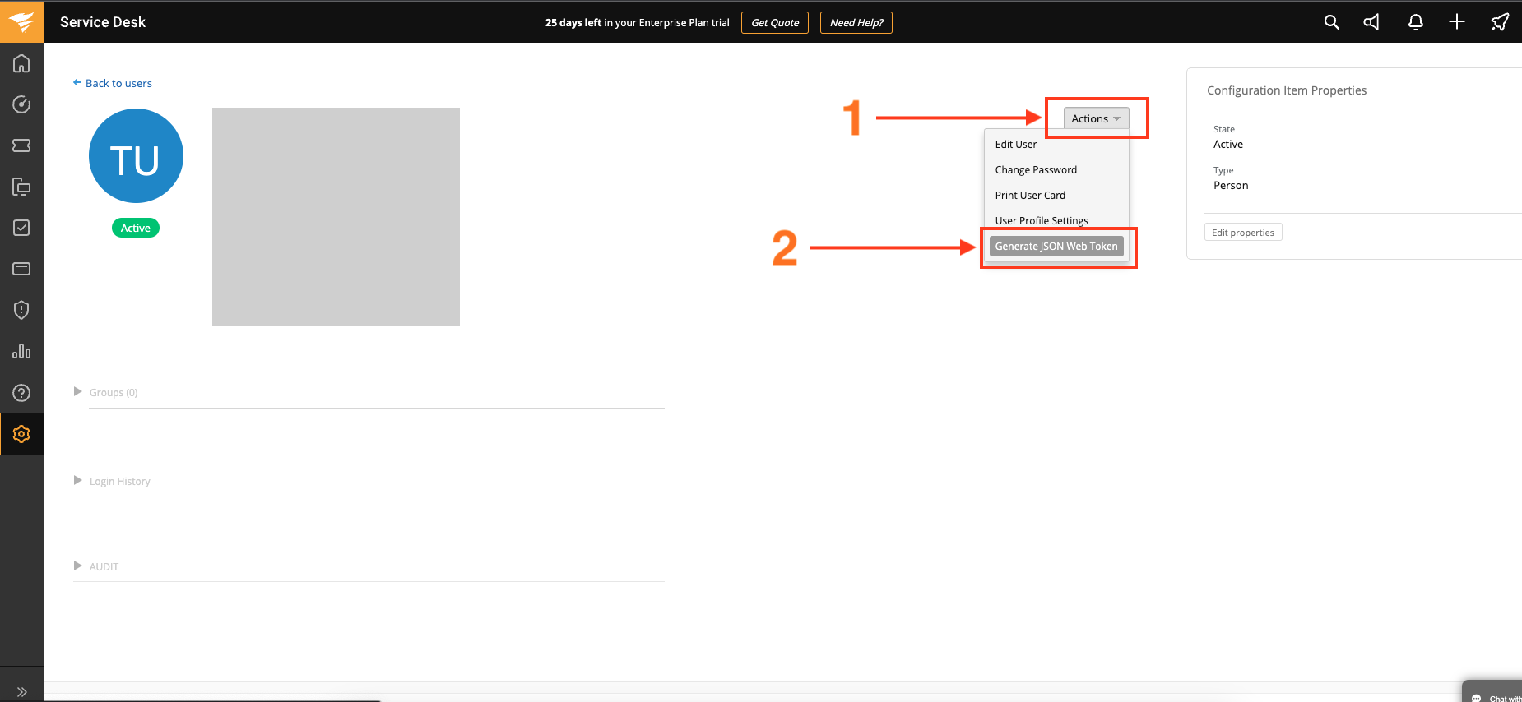The height and width of the screenshot is (702, 1522).
Task: Click the Need Help? button
Action: tap(856, 22)
